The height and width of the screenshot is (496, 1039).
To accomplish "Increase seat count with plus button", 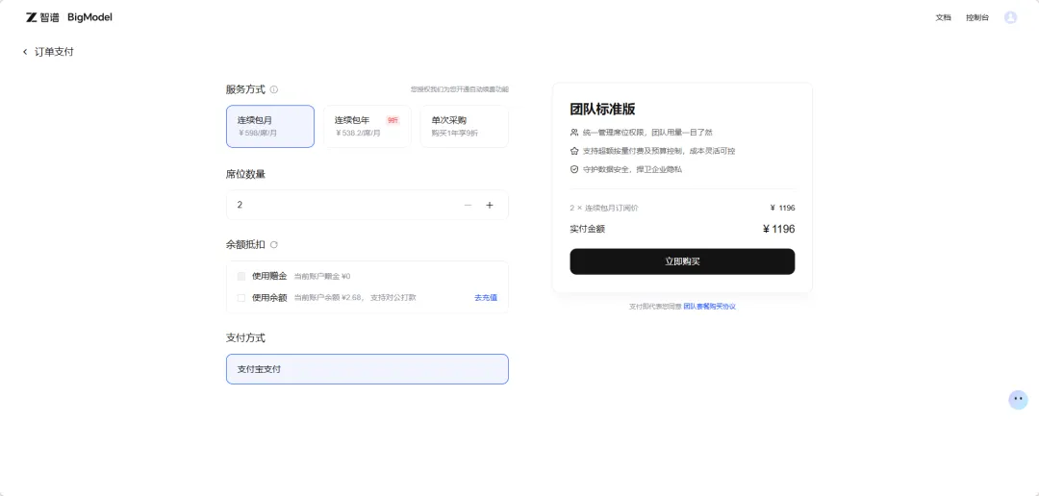I will tap(490, 206).
